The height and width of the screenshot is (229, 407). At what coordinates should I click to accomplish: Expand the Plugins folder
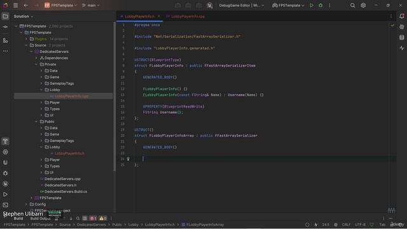click(x=26, y=39)
